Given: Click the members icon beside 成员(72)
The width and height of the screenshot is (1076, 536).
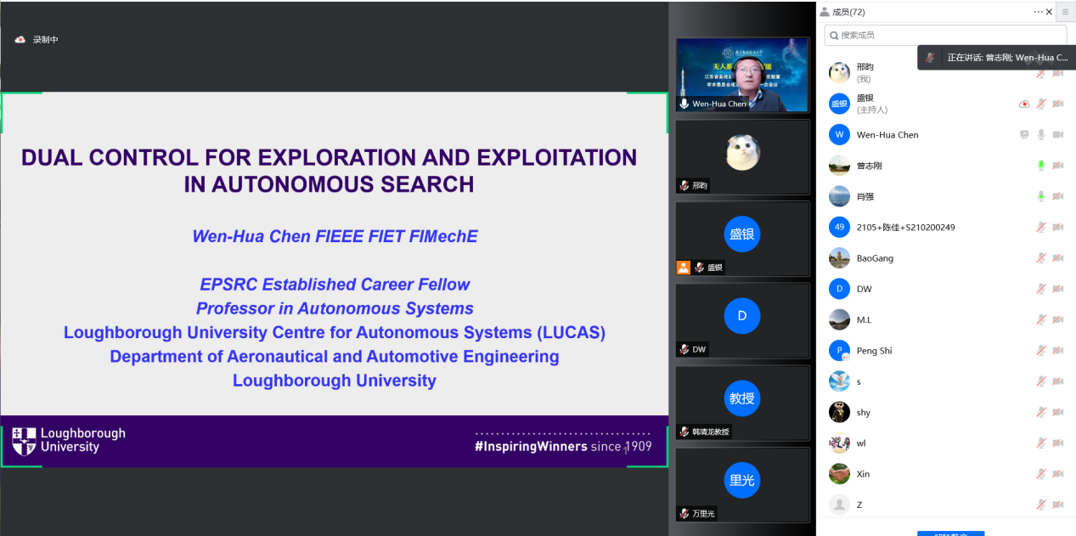Looking at the screenshot, I should coord(825,12).
